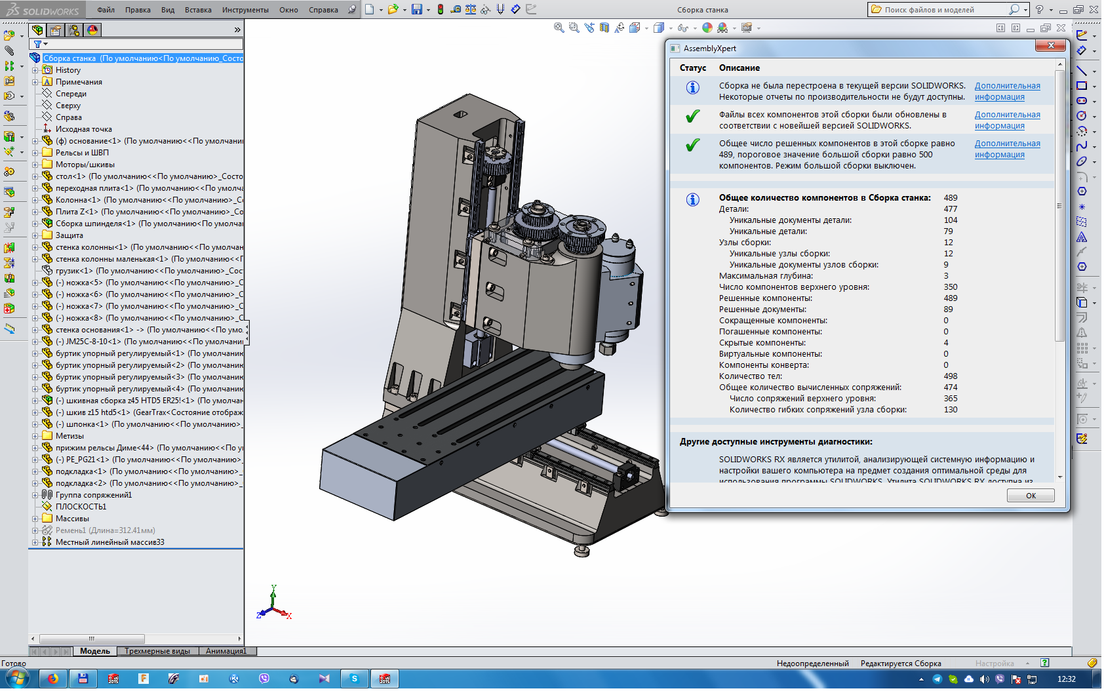Open the DisplayManager color wheel icon
Image resolution: width=1104 pixels, height=695 pixels.
tap(92, 30)
